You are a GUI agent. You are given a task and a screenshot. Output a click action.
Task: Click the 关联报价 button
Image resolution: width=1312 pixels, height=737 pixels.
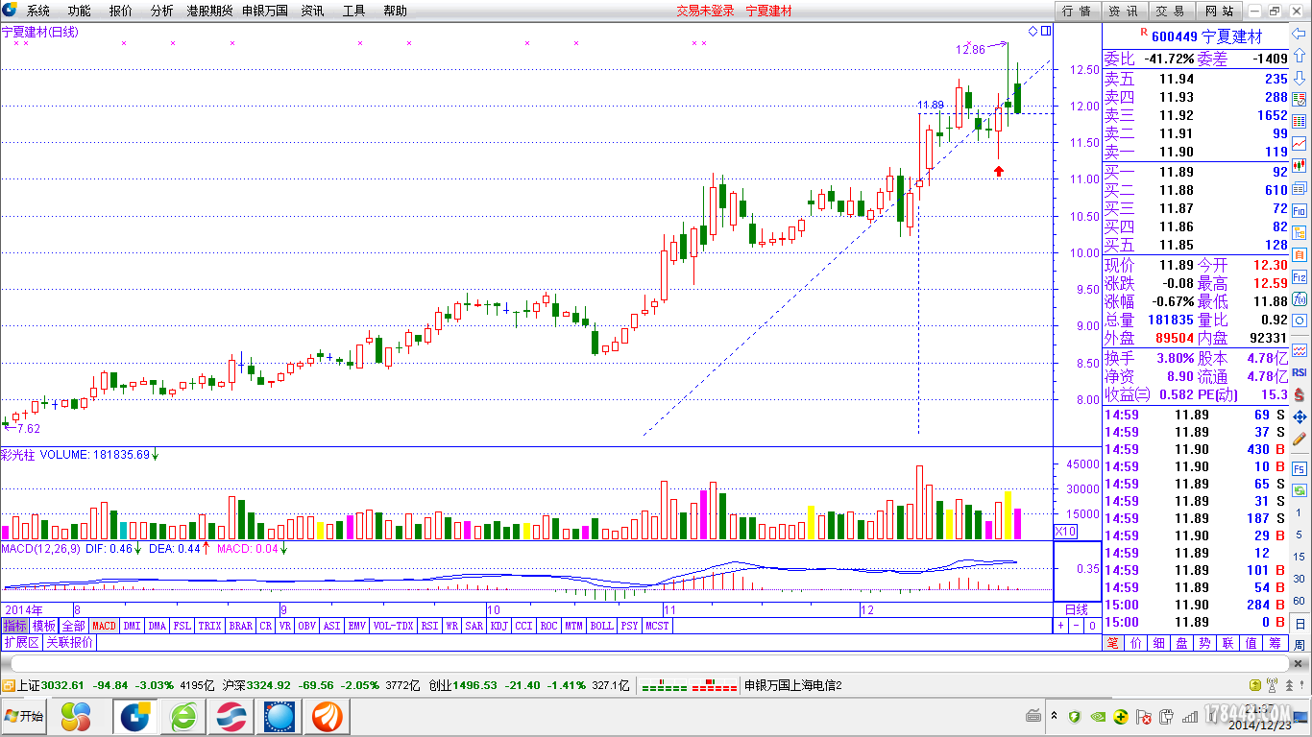(x=69, y=643)
